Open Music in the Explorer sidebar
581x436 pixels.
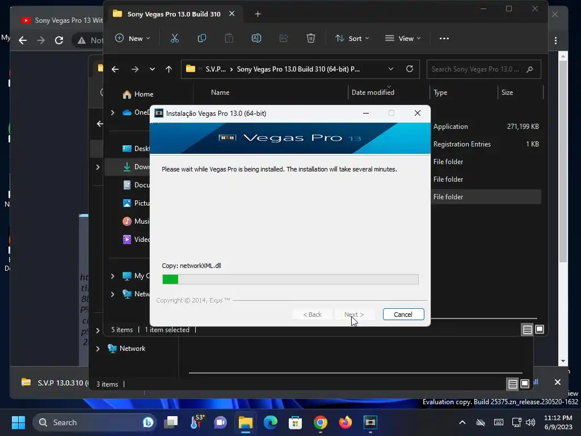tap(136, 221)
